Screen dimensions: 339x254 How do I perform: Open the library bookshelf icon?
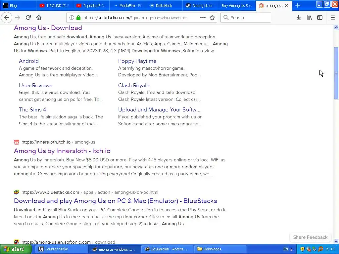click(309, 18)
